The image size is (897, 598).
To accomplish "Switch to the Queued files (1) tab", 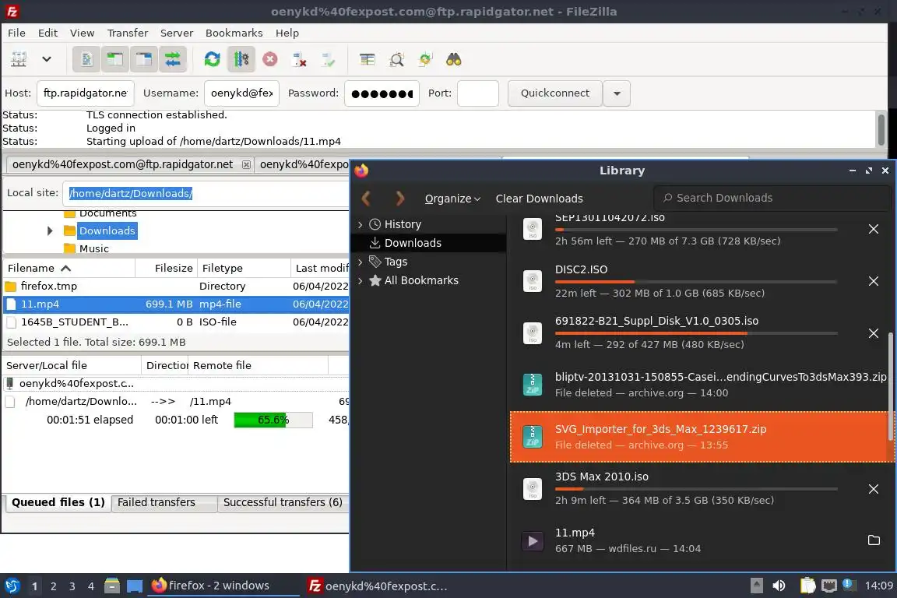I will point(58,502).
